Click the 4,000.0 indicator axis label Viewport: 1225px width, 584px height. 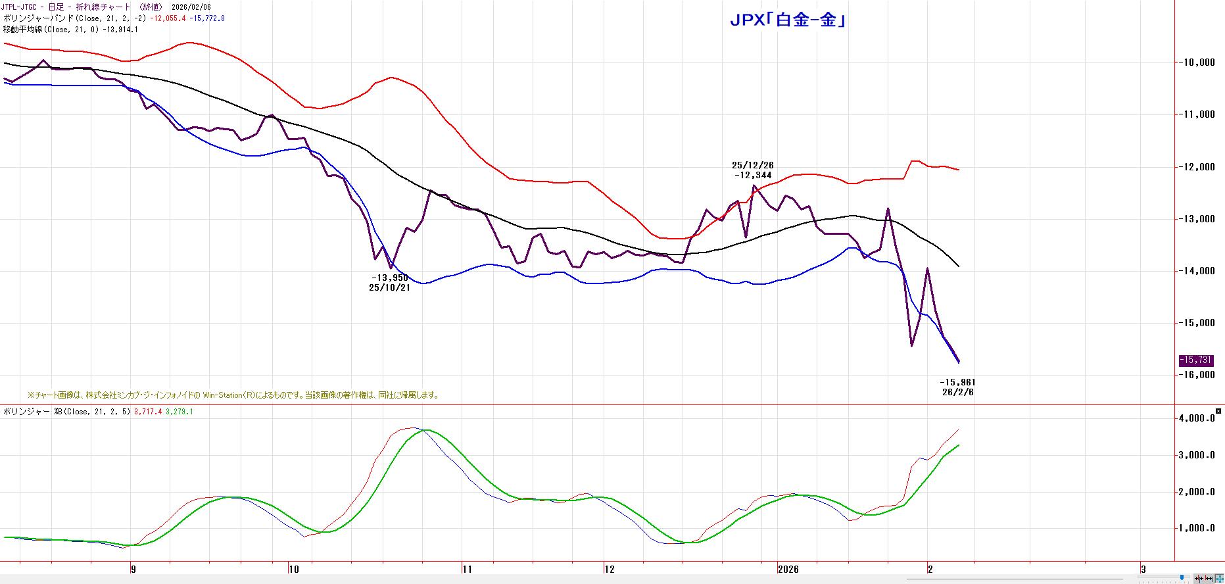[x=1197, y=418]
